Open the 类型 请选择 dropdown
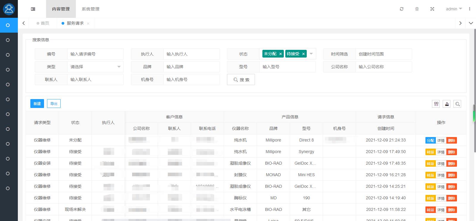This screenshot has height=221, width=476. (x=95, y=67)
